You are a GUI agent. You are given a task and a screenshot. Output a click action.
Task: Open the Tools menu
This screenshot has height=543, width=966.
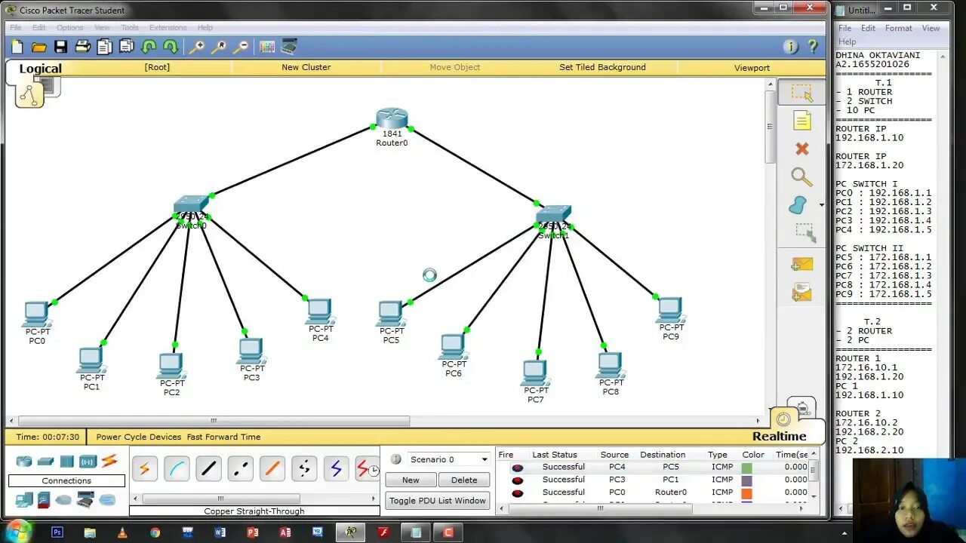click(130, 28)
